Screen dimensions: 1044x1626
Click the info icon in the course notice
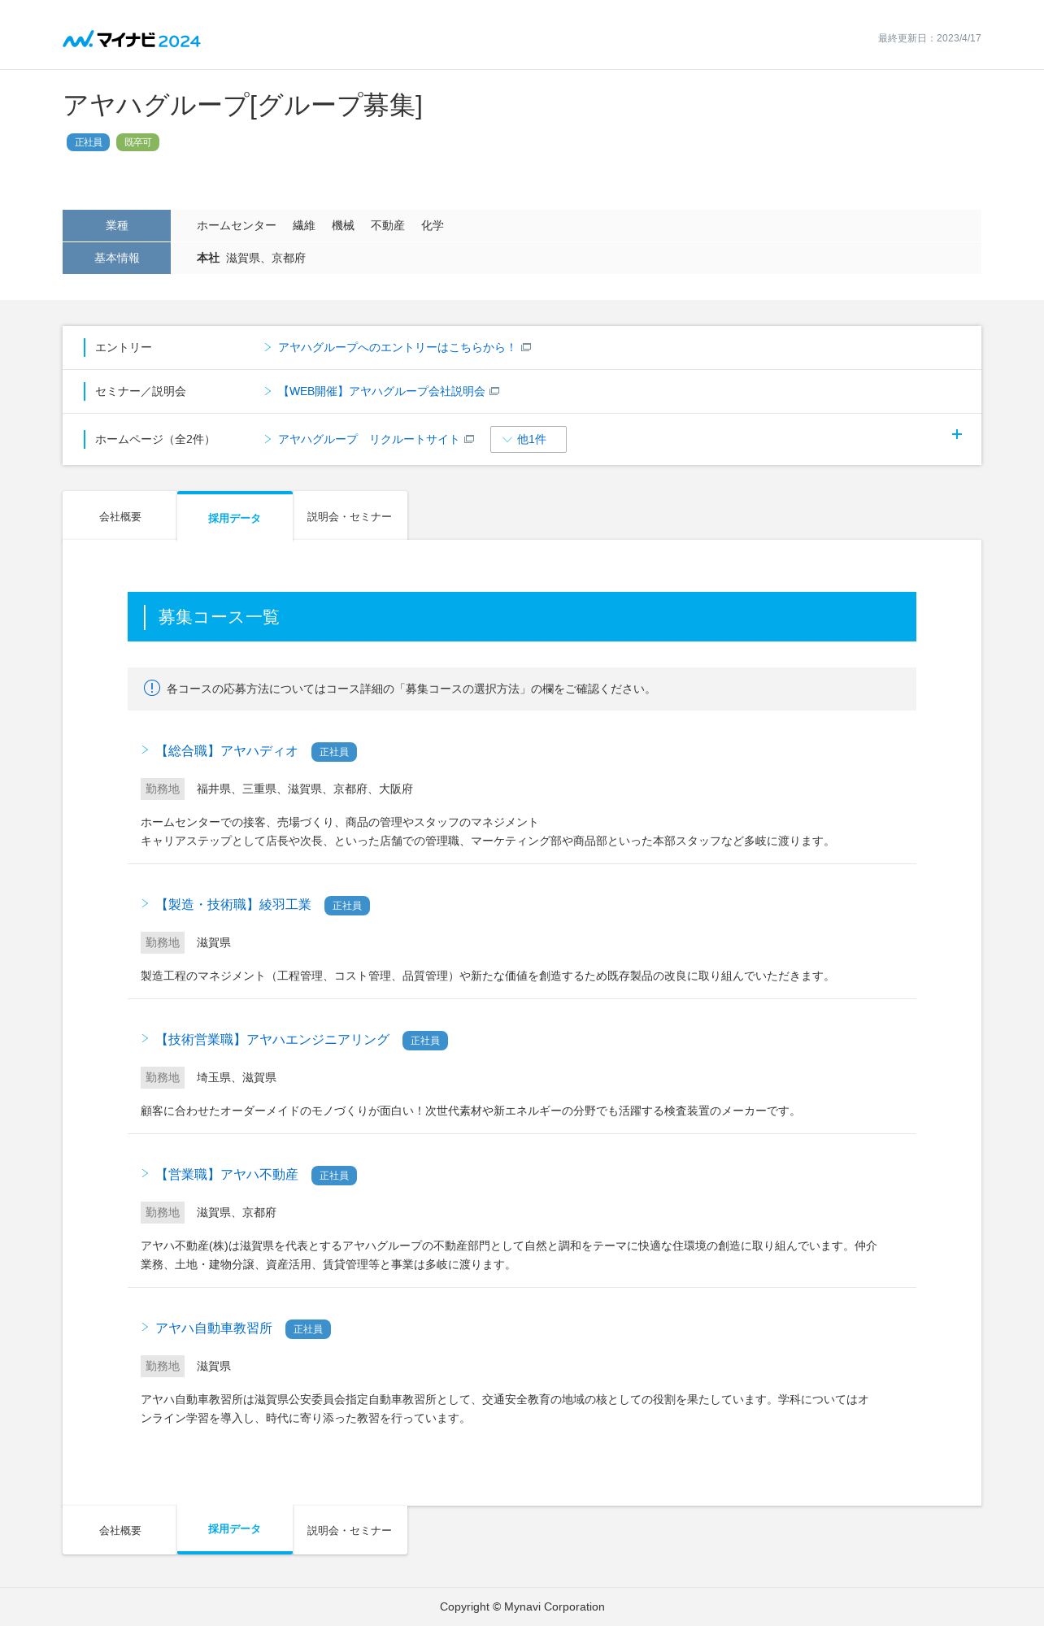click(x=152, y=688)
